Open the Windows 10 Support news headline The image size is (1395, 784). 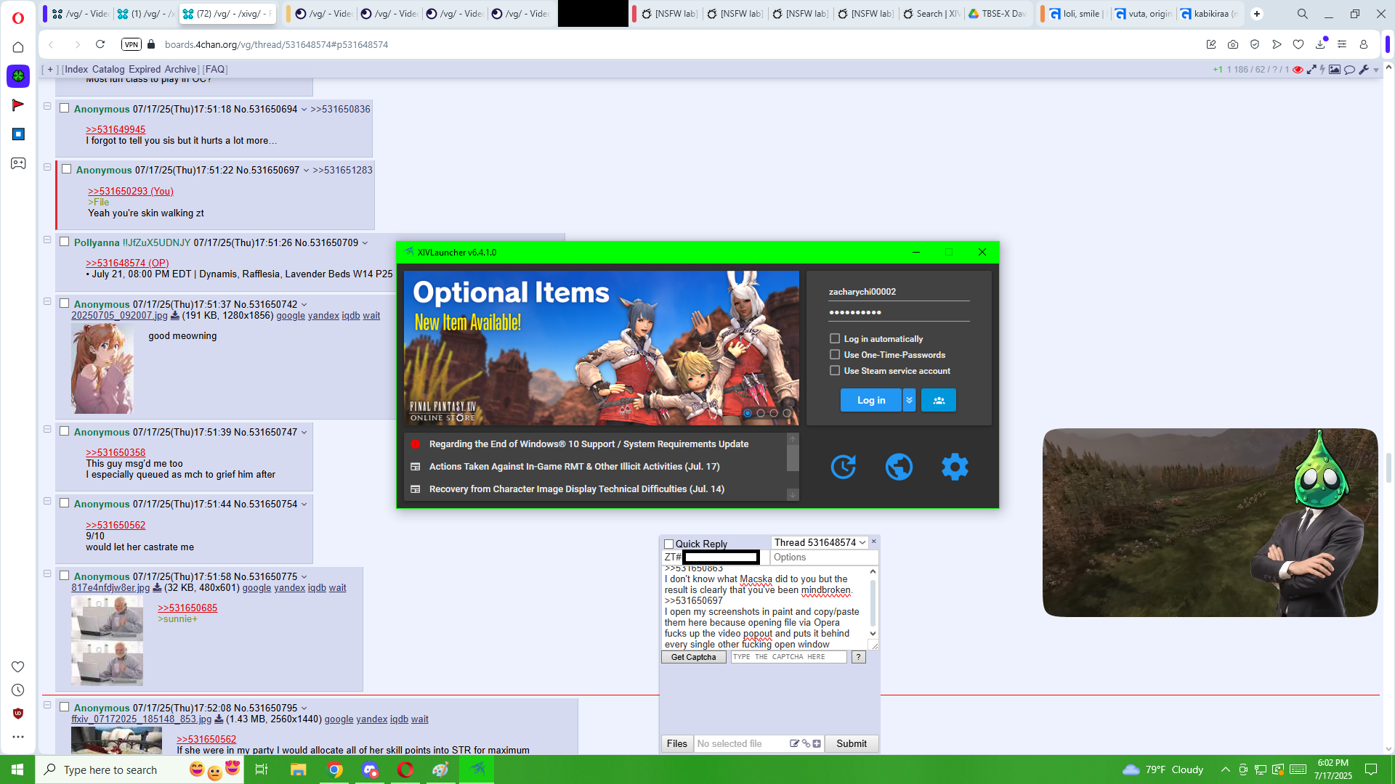[x=589, y=444]
